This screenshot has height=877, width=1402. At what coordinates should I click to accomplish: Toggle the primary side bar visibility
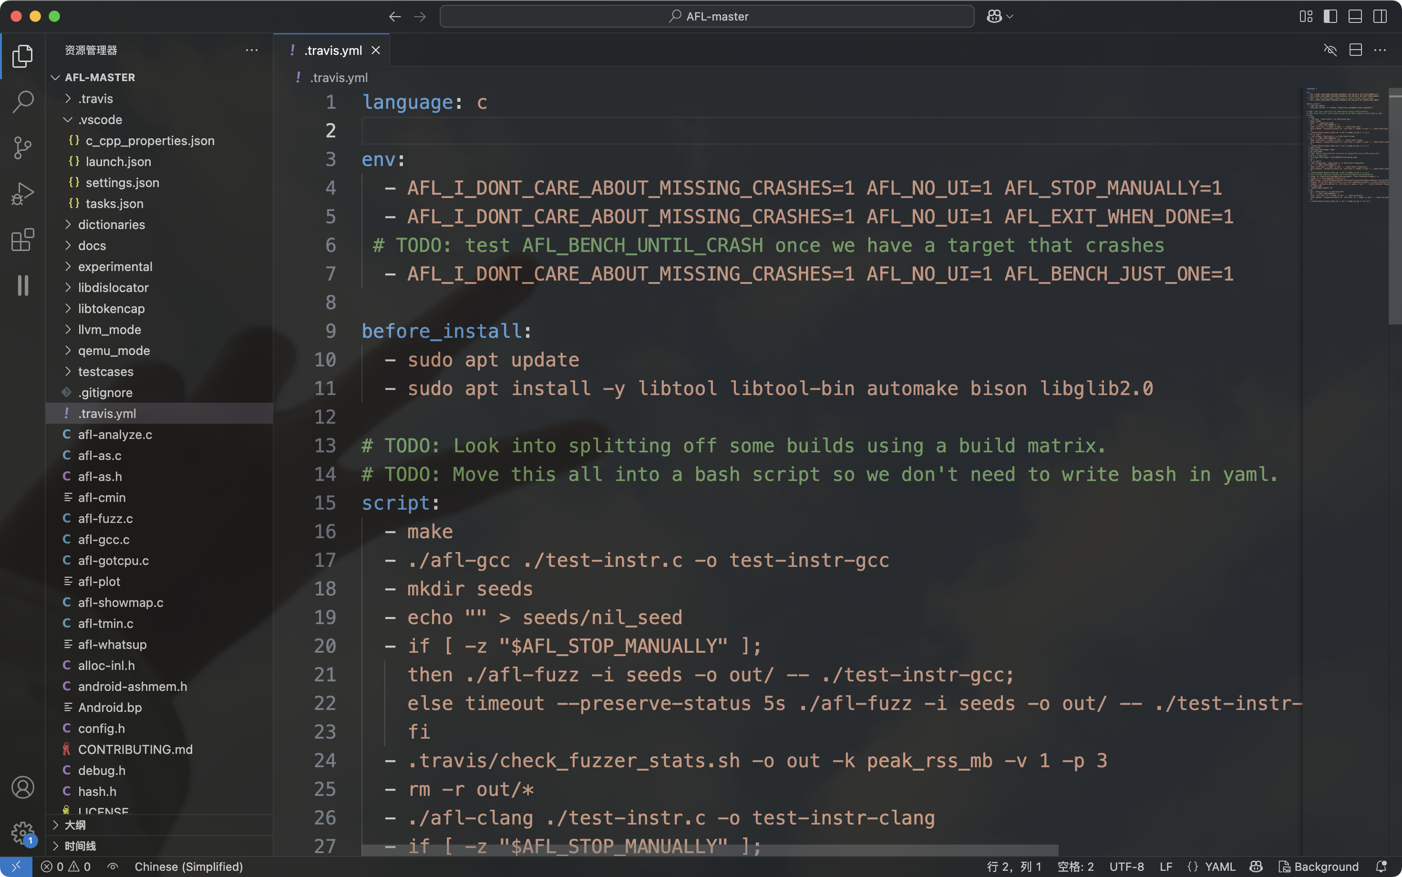coord(1331,16)
